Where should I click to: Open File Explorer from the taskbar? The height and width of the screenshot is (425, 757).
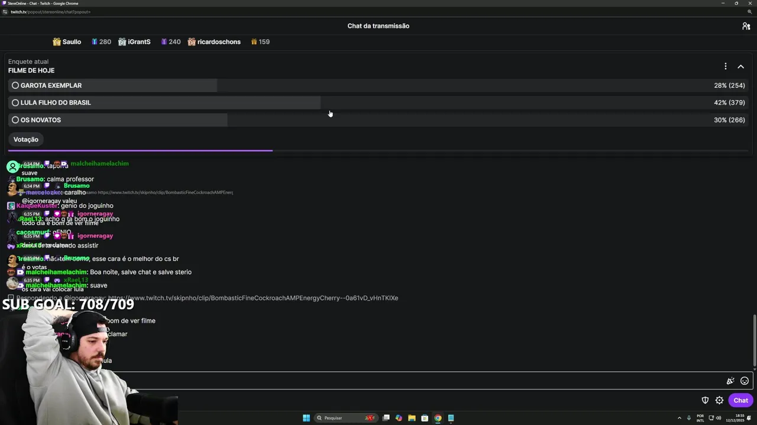tap(412, 418)
